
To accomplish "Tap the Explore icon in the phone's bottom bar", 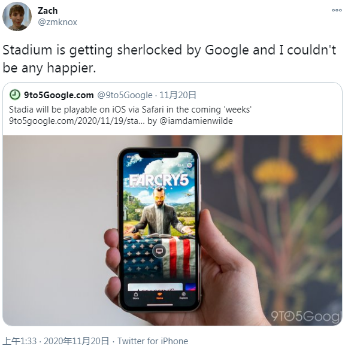I will [183, 296].
